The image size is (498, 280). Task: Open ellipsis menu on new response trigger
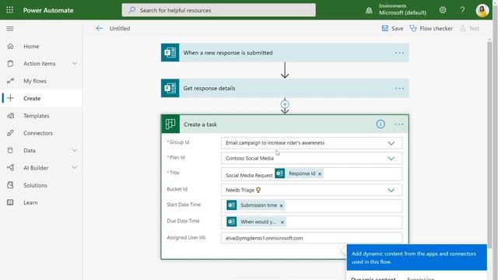pos(399,53)
